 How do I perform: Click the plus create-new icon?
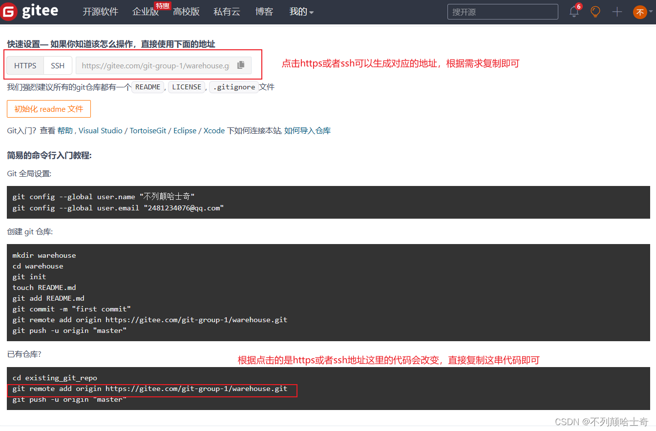(617, 12)
